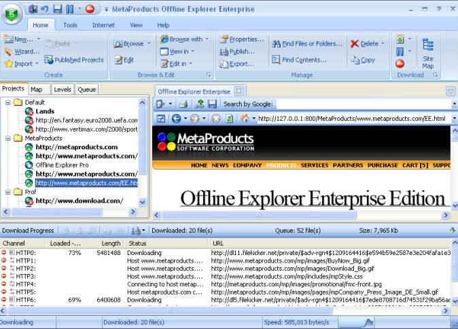This screenshot has height=329, width=458.
Task: Click the PRODUCTS link on the web page
Action: pyautogui.click(x=281, y=165)
